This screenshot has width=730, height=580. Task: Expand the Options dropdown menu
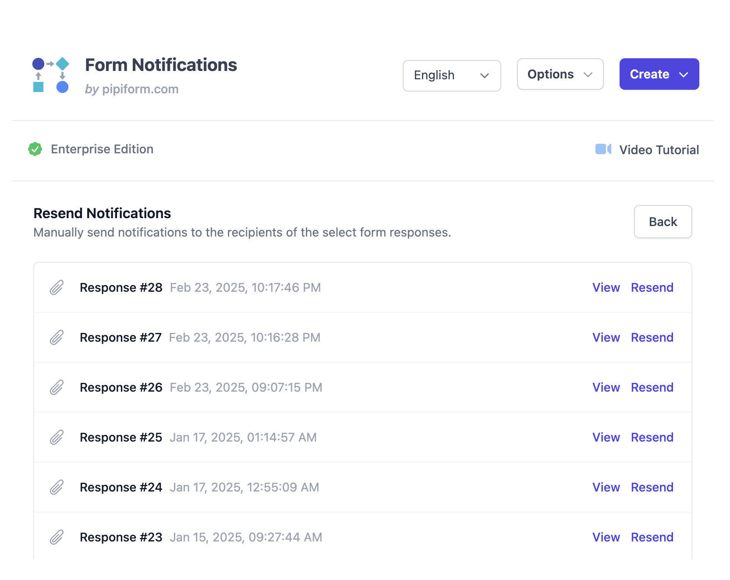560,74
